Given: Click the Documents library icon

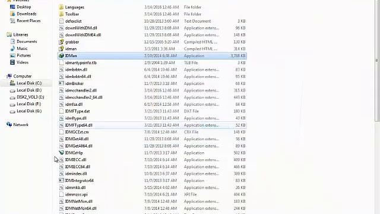Looking at the screenshot, I should (12, 42).
